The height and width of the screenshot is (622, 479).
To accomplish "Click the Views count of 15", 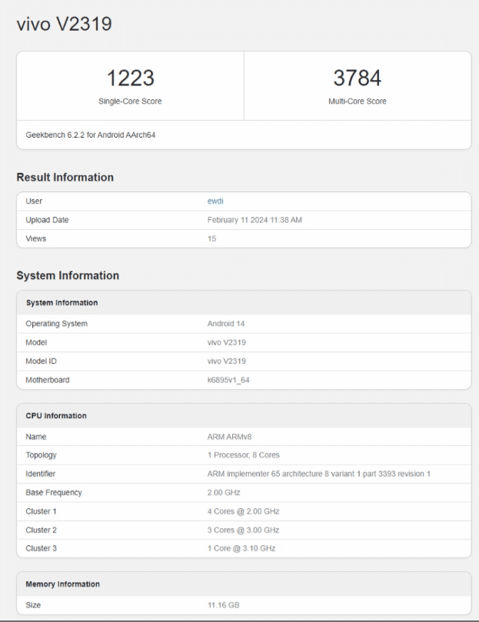I will [212, 238].
